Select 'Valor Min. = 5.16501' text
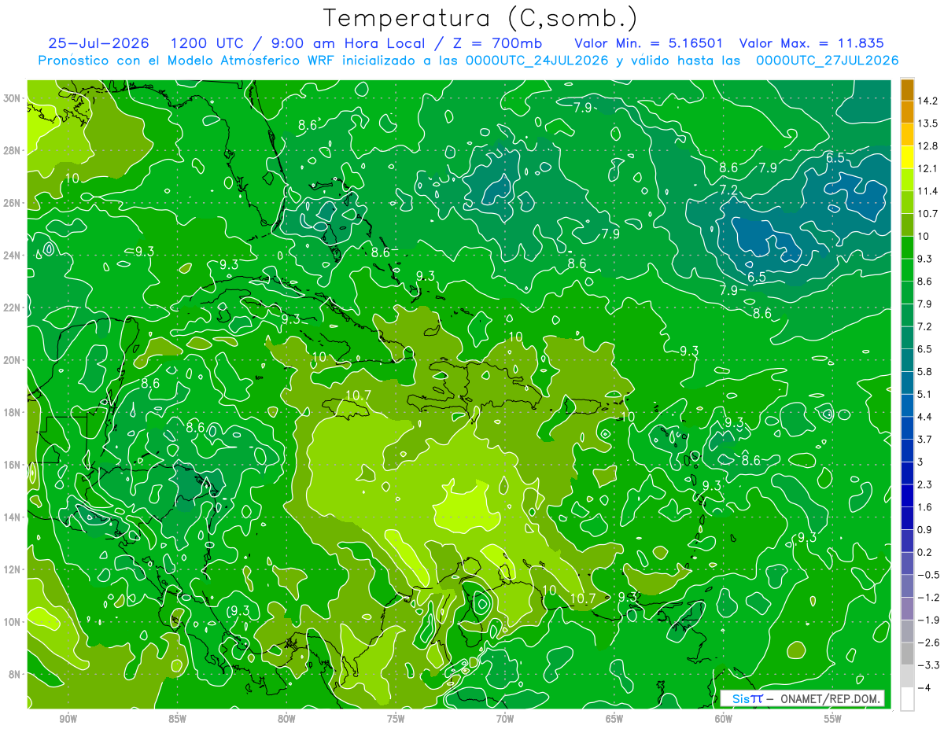This screenshot has width=944, height=729. pyautogui.click(x=649, y=43)
